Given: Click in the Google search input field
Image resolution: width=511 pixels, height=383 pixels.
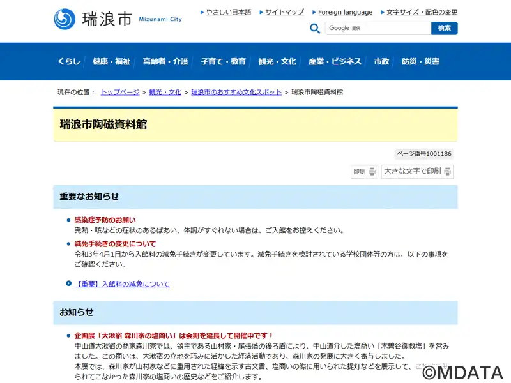Looking at the screenshot, I should 378,28.
